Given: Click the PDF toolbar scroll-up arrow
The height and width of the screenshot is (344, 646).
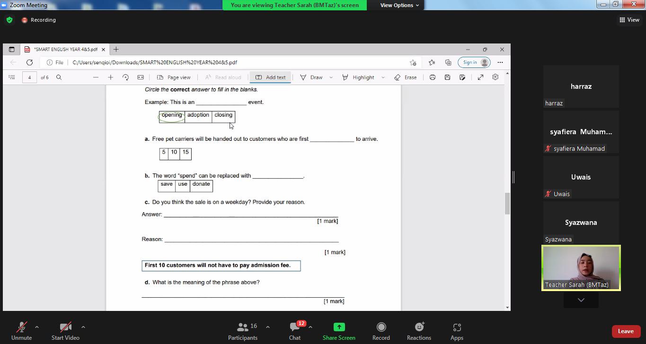Looking at the screenshot, I should point(507,73).
